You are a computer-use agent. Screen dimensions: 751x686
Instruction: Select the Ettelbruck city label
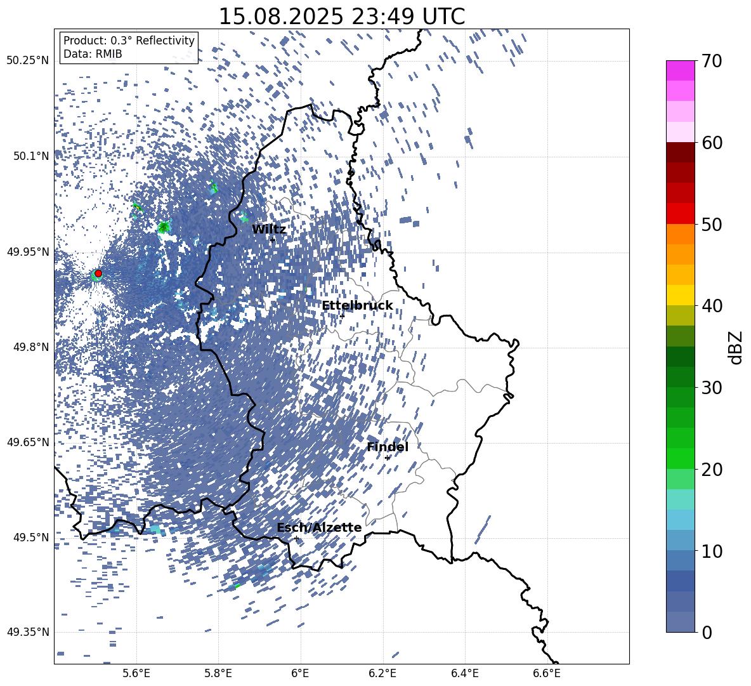point(357,306)
